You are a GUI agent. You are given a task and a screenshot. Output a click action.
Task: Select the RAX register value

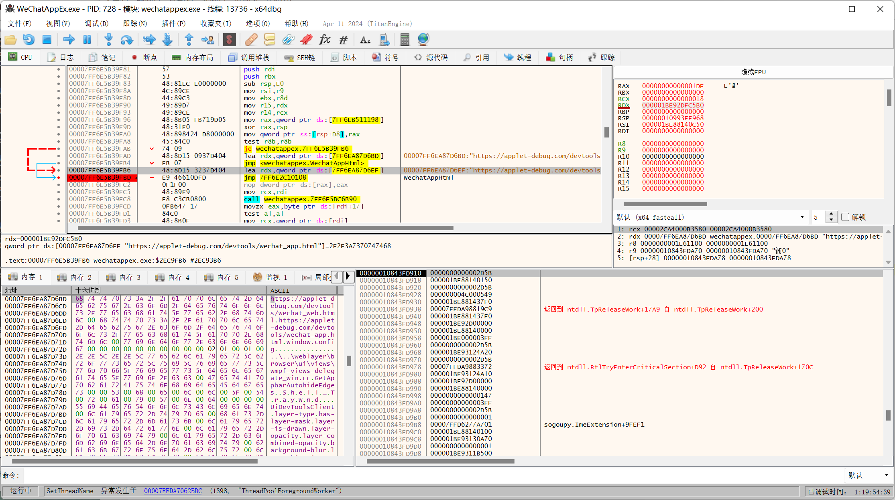click(x=673, y=86)
